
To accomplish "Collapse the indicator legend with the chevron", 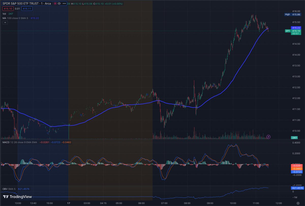I will click(5, 23).
